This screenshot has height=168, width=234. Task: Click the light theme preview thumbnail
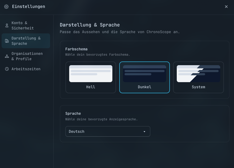(91, 74)
